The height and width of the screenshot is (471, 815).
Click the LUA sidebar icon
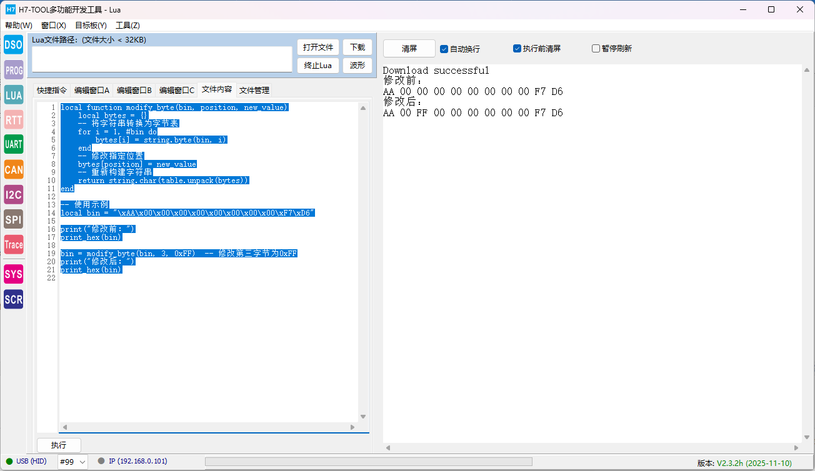click(14, 95)
